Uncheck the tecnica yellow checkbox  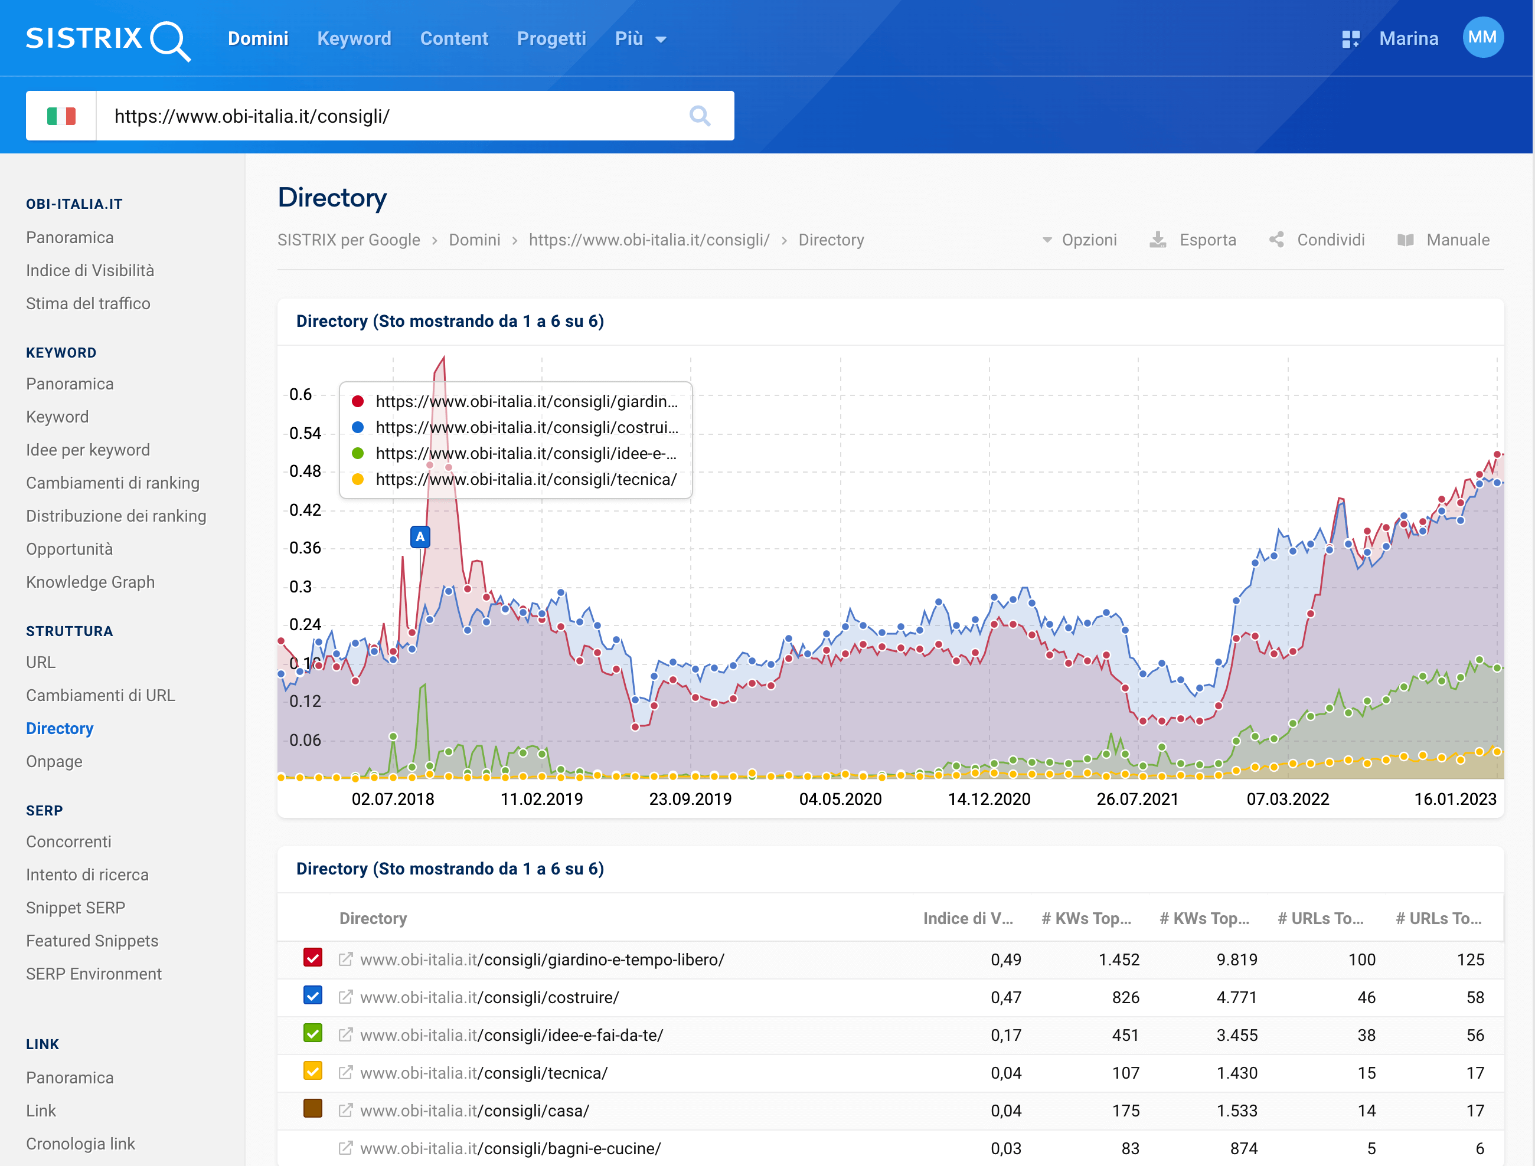coord(313,1072)
